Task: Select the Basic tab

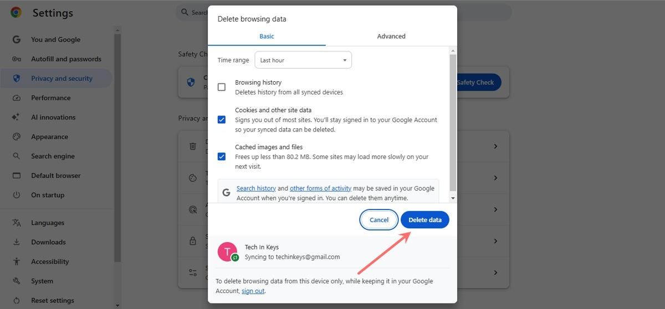Action: pyautogui.click(x=267, y=36)
